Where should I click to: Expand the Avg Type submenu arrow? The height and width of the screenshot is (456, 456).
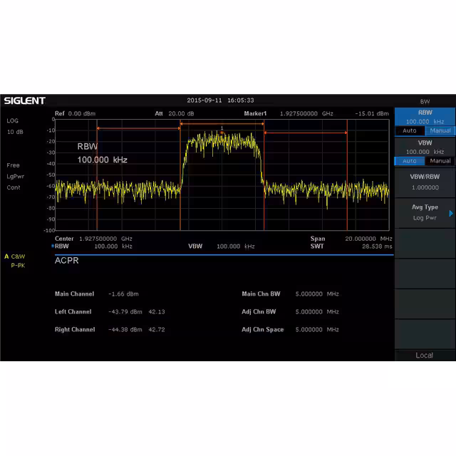(451, 214)
